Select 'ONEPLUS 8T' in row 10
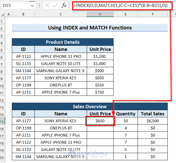Screen dimensions: 176x163 click(61, 85)
